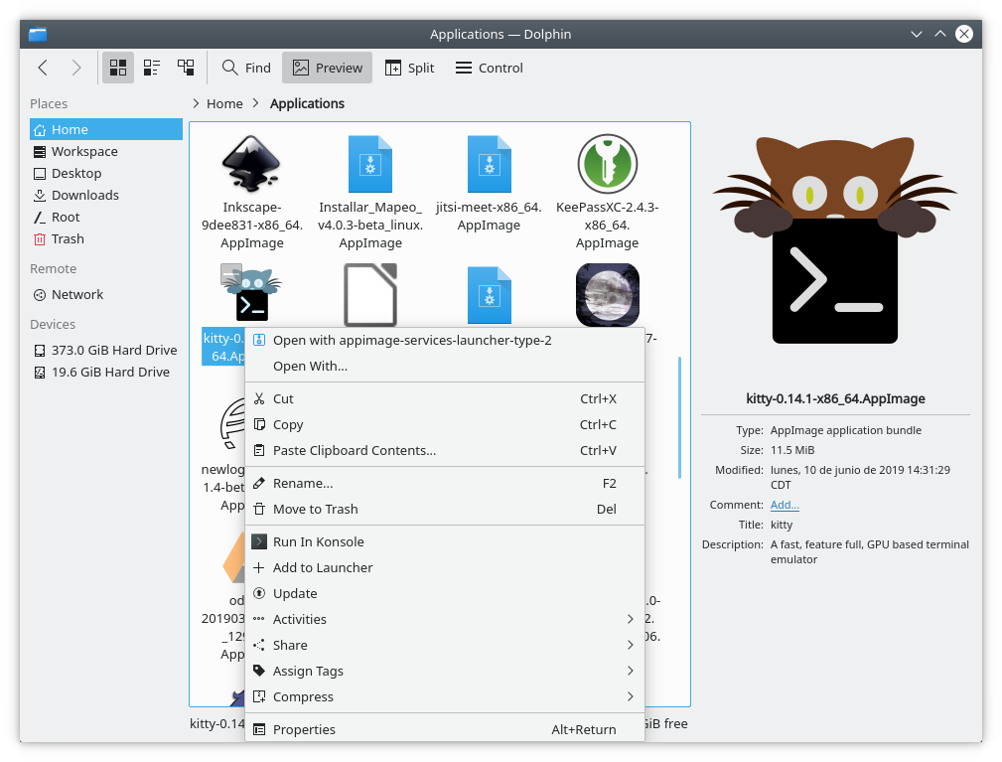Expand the Assign Tags submenu
Viewport: 1002px width, 762px height.
coord(445,672)
